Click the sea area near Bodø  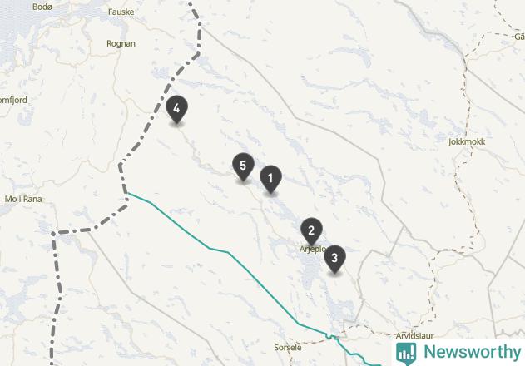[x=13, y=33]
